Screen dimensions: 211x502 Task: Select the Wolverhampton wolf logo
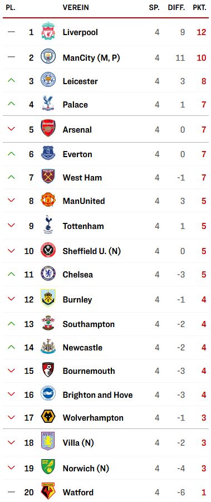[x=48, y=417]
